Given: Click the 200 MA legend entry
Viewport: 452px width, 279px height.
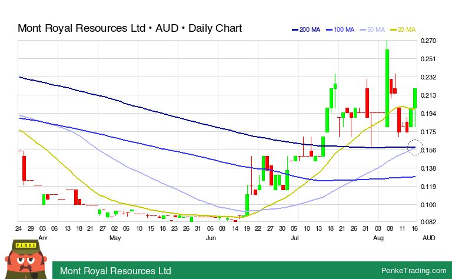Looking at the screenshot, I should click(x=306, y=29).
